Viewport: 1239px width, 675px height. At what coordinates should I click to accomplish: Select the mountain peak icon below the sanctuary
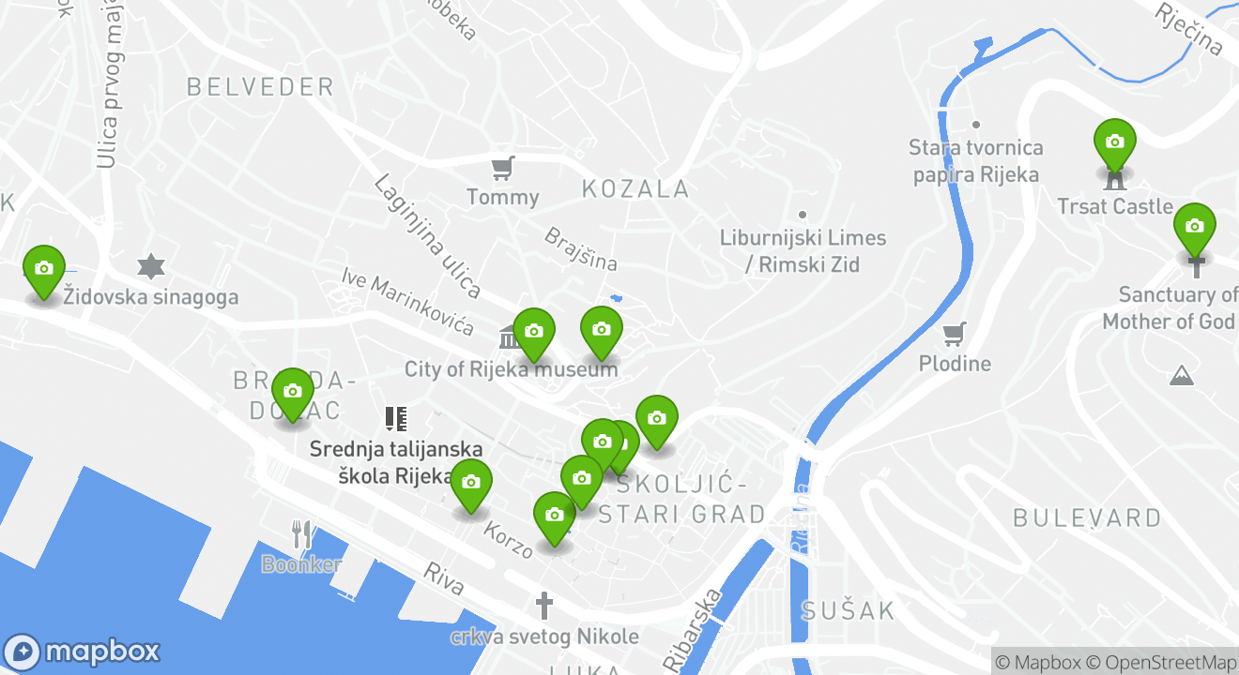1181,376
